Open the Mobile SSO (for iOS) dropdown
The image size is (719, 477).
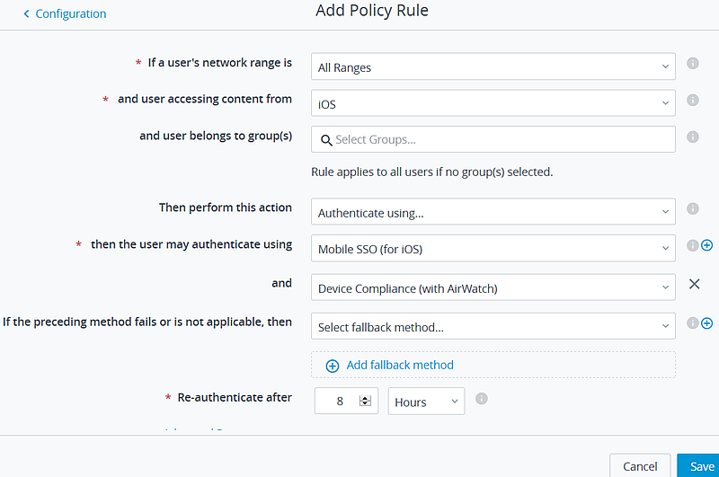(x=493, y=248)
